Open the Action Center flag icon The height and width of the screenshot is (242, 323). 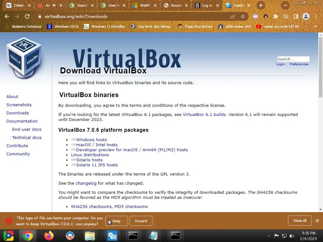tap(276, 236)
